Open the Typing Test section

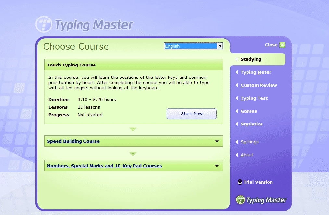tap(254, 98)
